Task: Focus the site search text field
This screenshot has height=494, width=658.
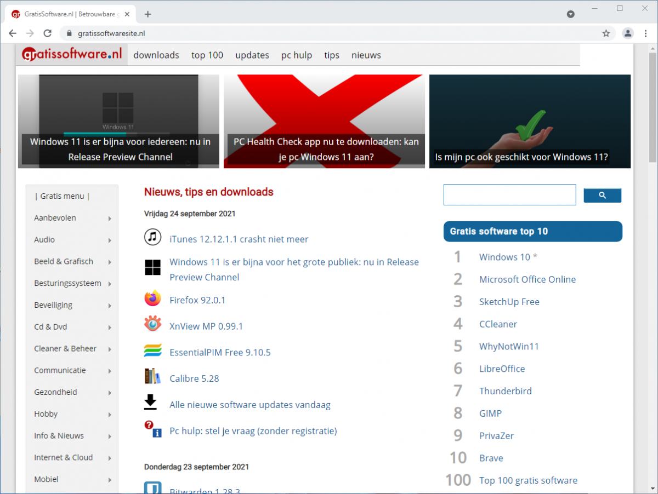Action: [509, 195]
